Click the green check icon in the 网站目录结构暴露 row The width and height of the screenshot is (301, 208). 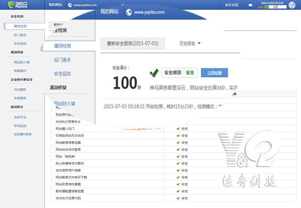178,184
